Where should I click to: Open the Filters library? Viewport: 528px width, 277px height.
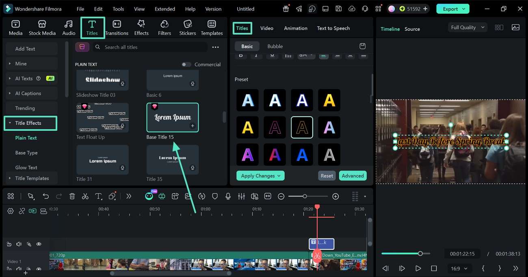164,28
